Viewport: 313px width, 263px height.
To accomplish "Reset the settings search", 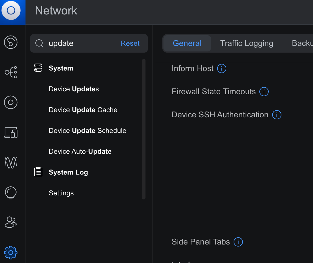I will pos(130,43).
